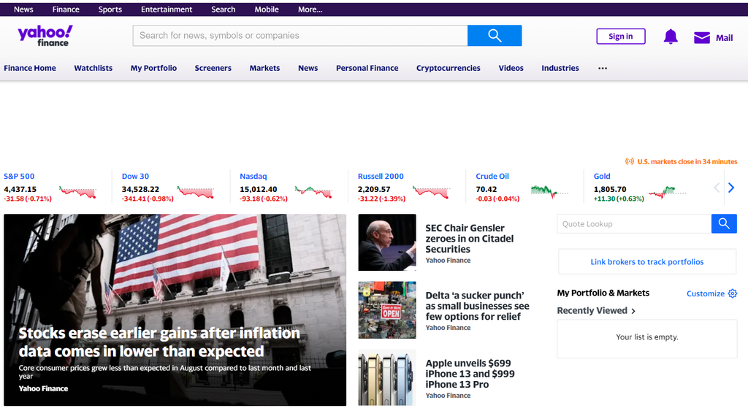
Task: Click the Recently Viewed heading
Action: [592, 311]
